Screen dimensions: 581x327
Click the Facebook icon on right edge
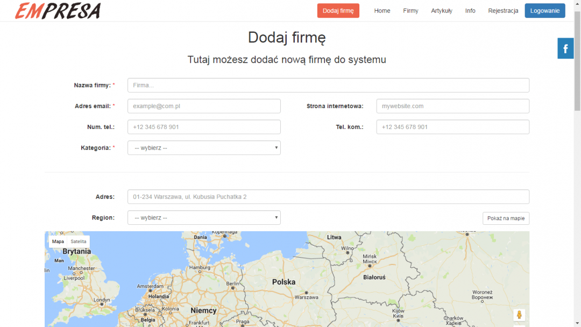(x=565, y=49)
